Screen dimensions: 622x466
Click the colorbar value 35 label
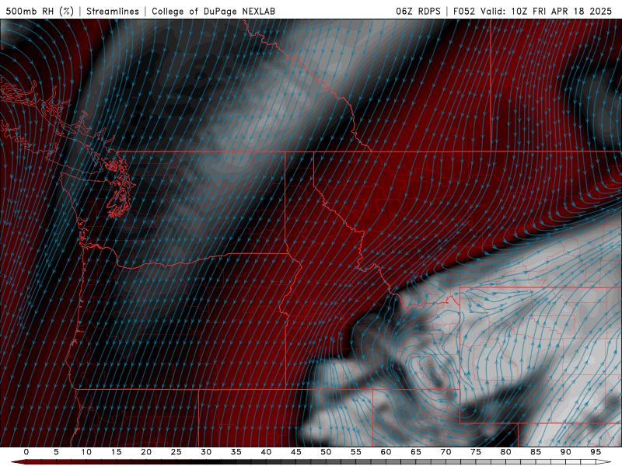(236, 452)
